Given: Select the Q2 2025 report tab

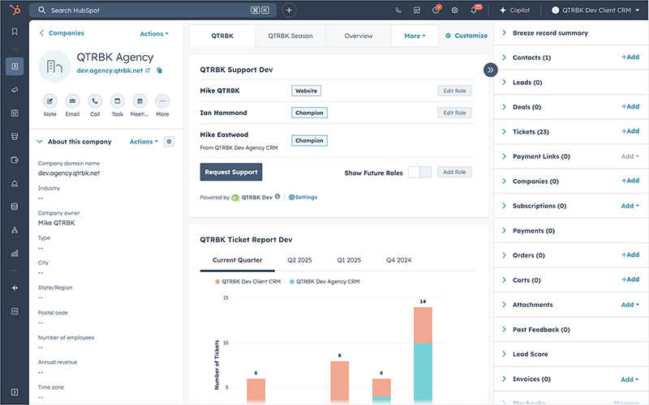Looking at the screenshot, I should (x=299, y=260).
